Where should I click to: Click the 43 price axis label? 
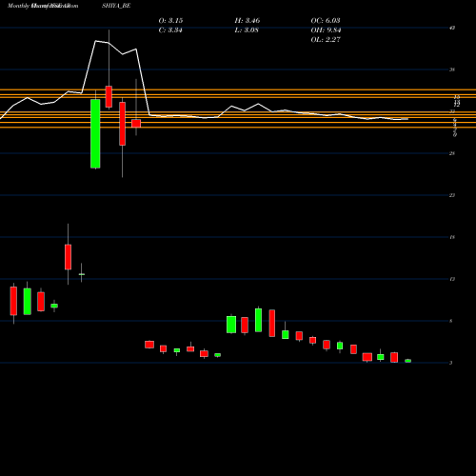point(452,28)
